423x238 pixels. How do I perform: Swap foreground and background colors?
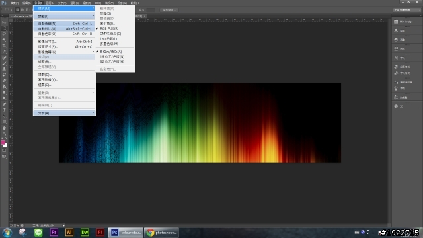point(6,139)
